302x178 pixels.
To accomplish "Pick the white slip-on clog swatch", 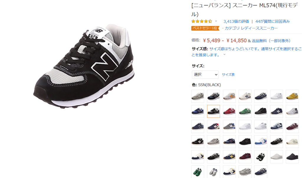I will (276, 157).
